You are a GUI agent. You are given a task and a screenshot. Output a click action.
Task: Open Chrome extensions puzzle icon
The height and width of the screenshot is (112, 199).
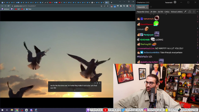coord(121,6)
